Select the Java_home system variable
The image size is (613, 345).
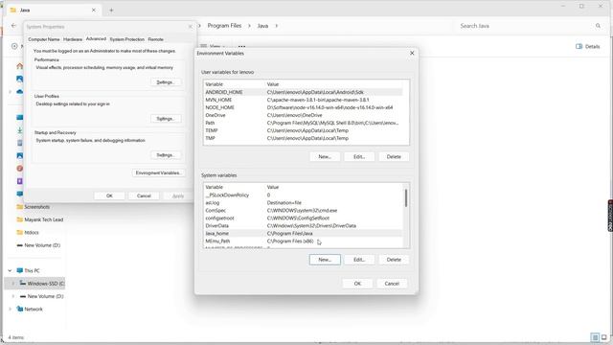point(303,233)
